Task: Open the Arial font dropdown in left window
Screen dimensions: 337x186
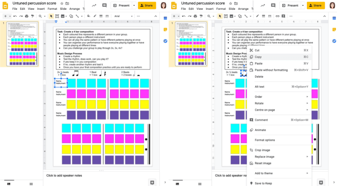Action: click(x=123, y=16)
